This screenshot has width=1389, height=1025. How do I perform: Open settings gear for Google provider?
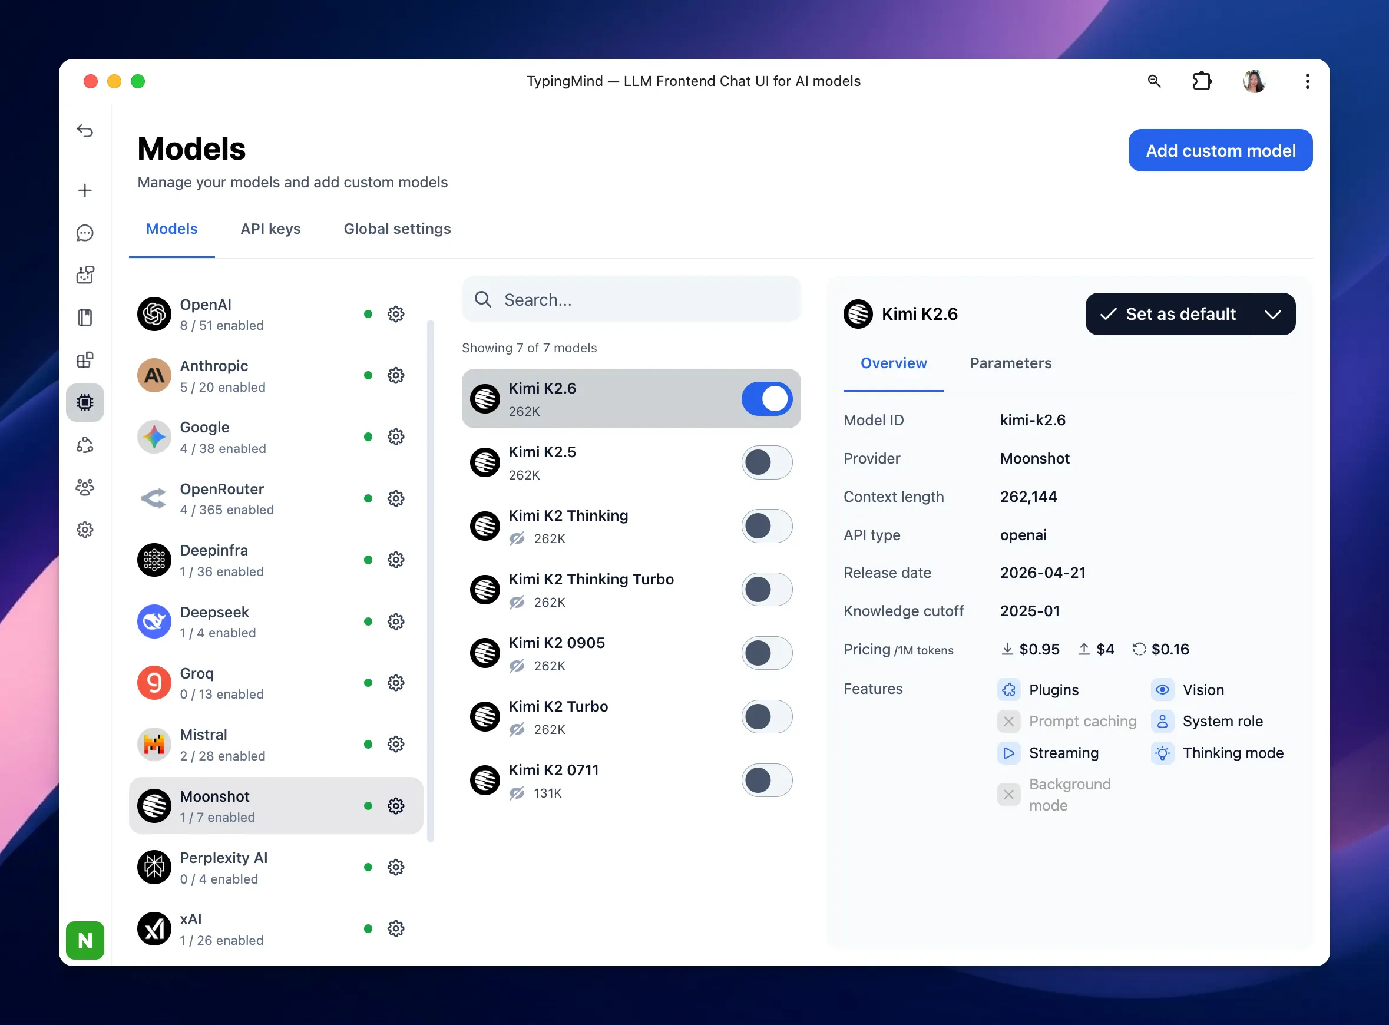pos(396,437)
